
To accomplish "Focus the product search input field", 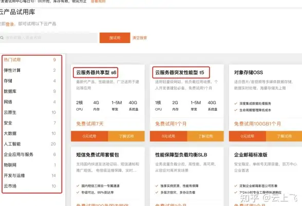I will point(48,38).
